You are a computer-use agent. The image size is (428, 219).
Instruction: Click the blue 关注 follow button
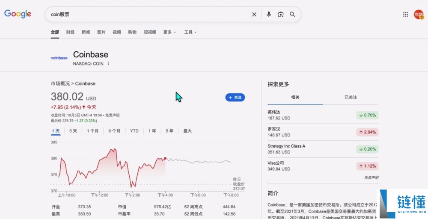pyautogui.click(x=235, y=98)
